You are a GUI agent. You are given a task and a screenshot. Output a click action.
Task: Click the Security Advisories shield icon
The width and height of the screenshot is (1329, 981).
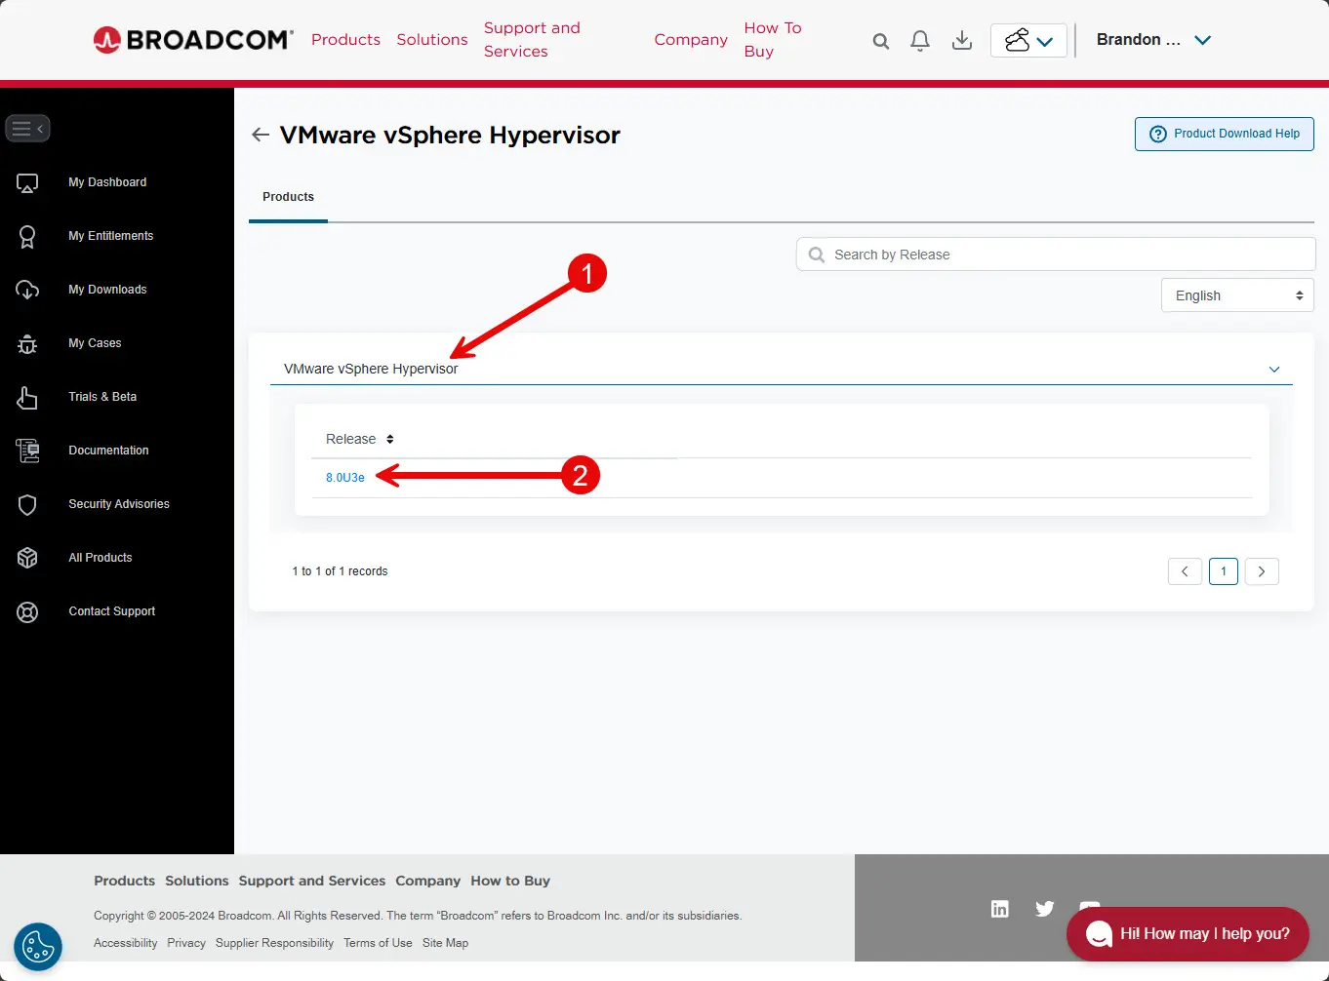tap(27, 504)
